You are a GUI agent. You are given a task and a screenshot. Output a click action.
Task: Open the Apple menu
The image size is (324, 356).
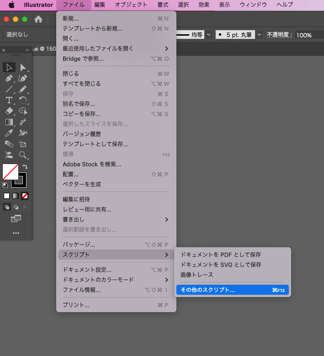pyautogui.click(x=11, y=5)
